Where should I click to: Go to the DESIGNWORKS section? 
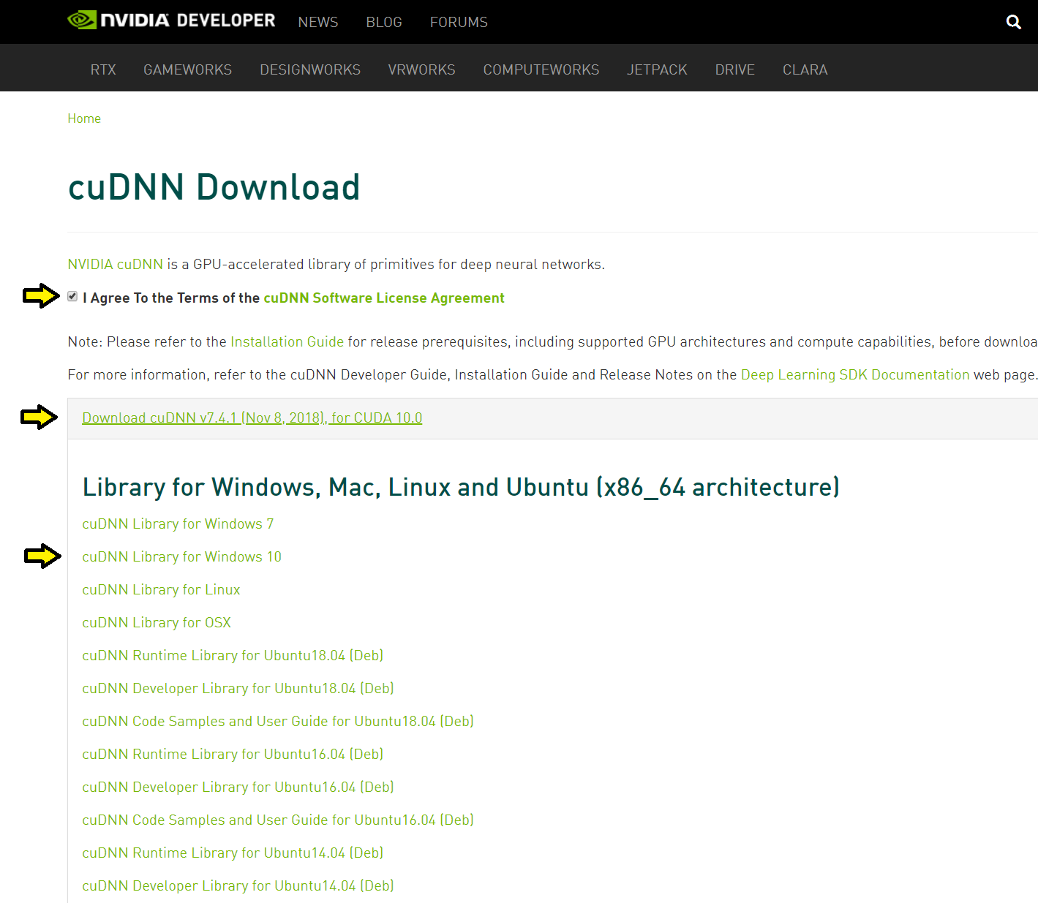click(x=310, y=69)
